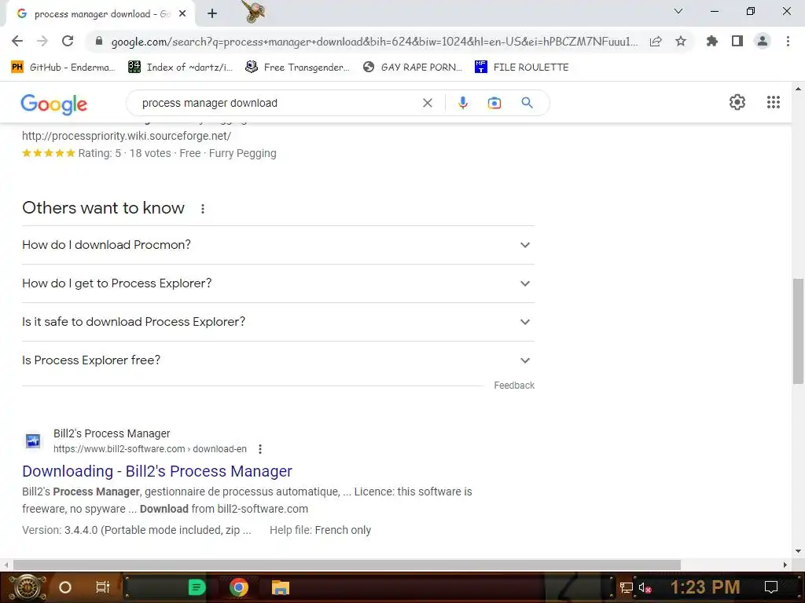Open Task View on taskbar
The width and height of the screenshot is (805, 603).
(103, 587)
